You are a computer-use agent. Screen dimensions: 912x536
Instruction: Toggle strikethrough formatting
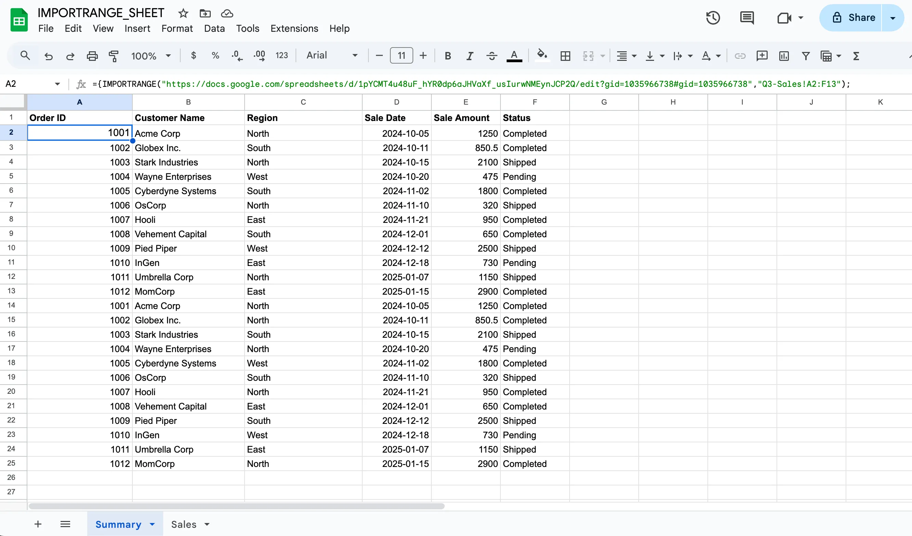coord(492,55)
